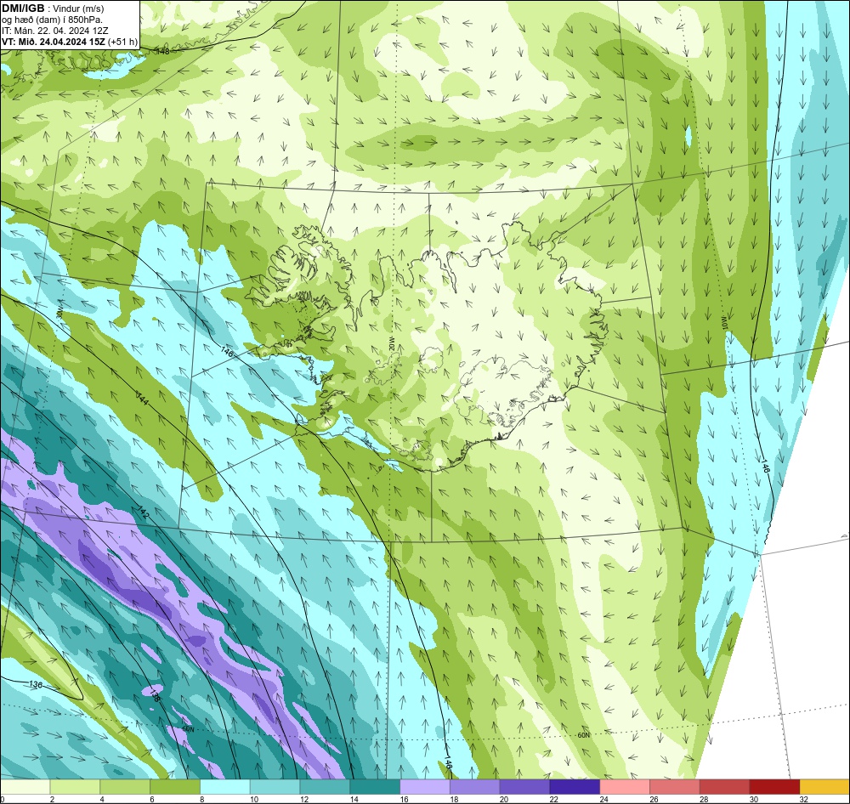Pick the dark red 30–32 m/s swatch
The width and height of the screenshot is (850, 804).
point(774,787)
